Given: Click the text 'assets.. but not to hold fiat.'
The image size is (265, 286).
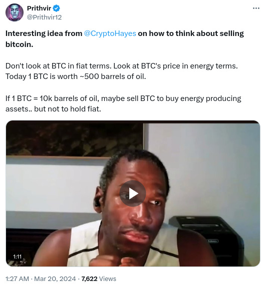Looking at the screenshot, I should click(53, 109).
